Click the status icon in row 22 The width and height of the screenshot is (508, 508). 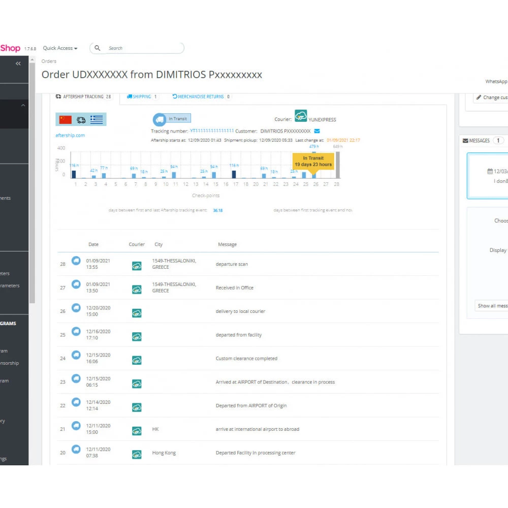[x=76, y=402]
